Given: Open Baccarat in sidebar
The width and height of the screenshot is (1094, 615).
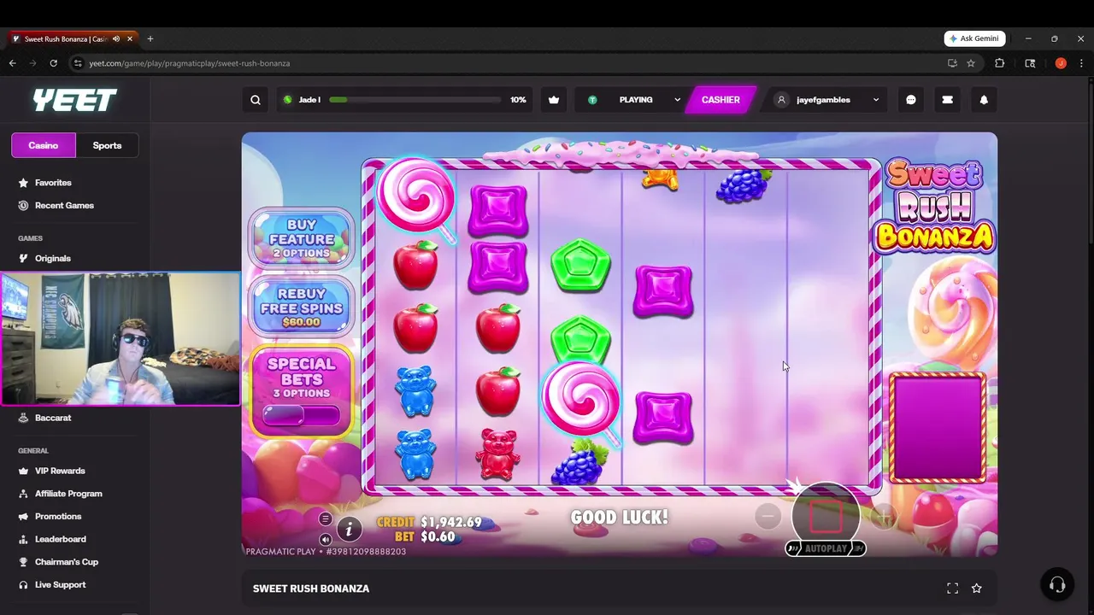Looking at the screenshot, I should pyautogui.click(x=53, y=418).
